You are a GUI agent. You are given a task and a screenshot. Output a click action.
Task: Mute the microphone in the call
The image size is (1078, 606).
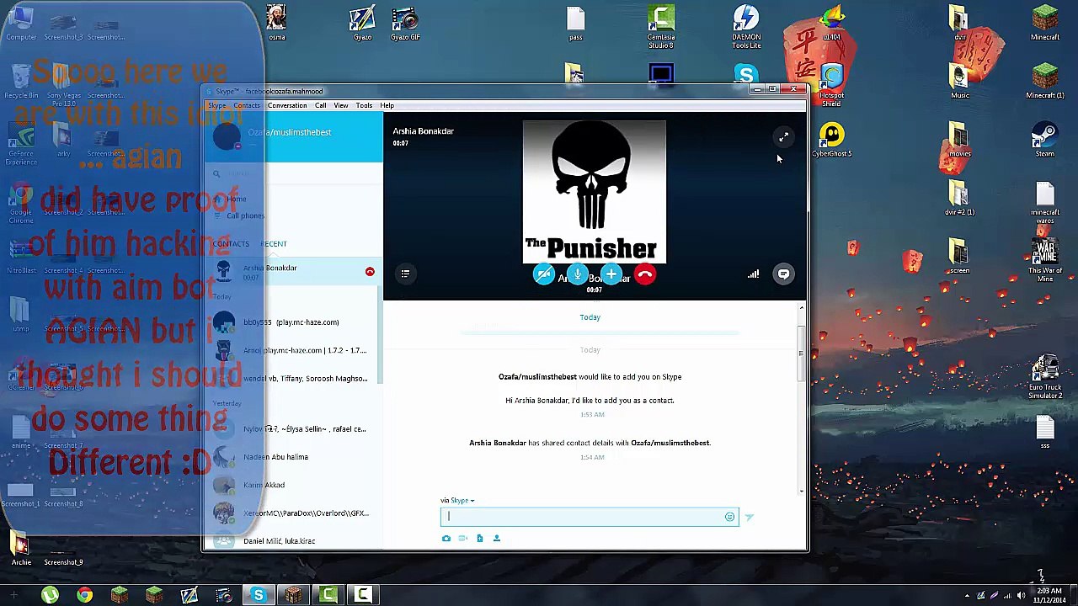pos(578,274)
